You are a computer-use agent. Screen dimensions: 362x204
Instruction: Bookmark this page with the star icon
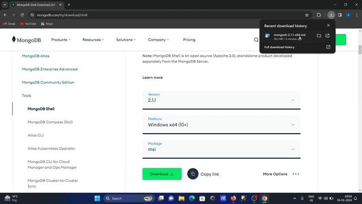pos(307,15)
